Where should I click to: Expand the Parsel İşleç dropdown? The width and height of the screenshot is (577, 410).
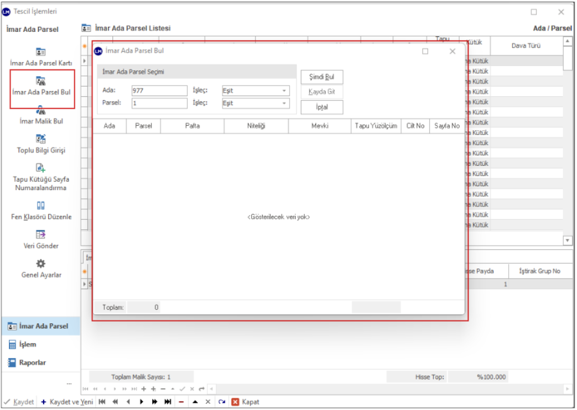[284, 103]
